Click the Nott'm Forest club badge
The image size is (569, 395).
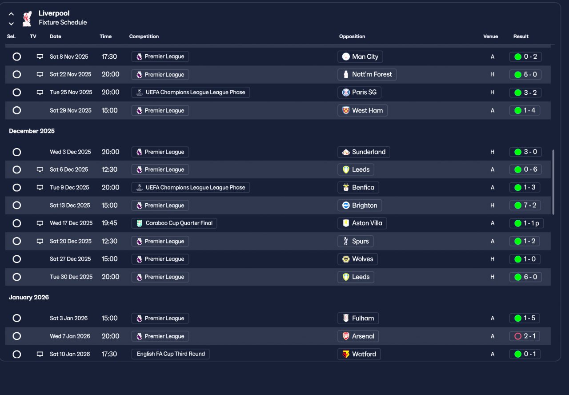(x=346, y=74)
